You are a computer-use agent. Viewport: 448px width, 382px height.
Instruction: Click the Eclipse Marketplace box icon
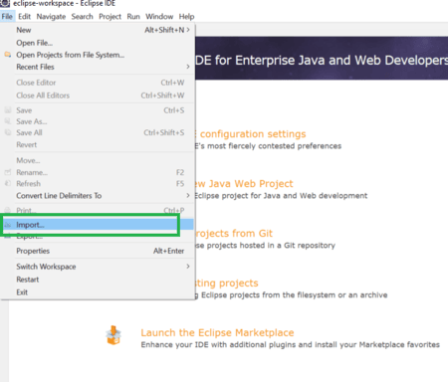pos(113,335)
